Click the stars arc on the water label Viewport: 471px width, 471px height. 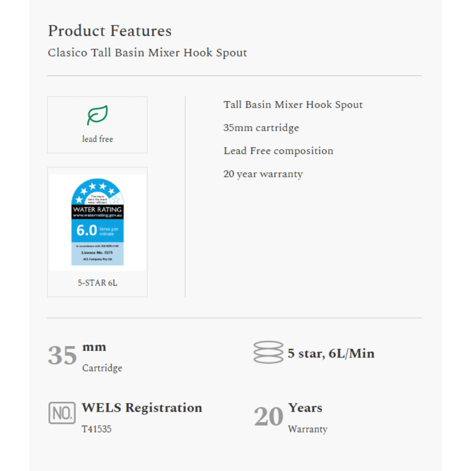coord(97,192)
